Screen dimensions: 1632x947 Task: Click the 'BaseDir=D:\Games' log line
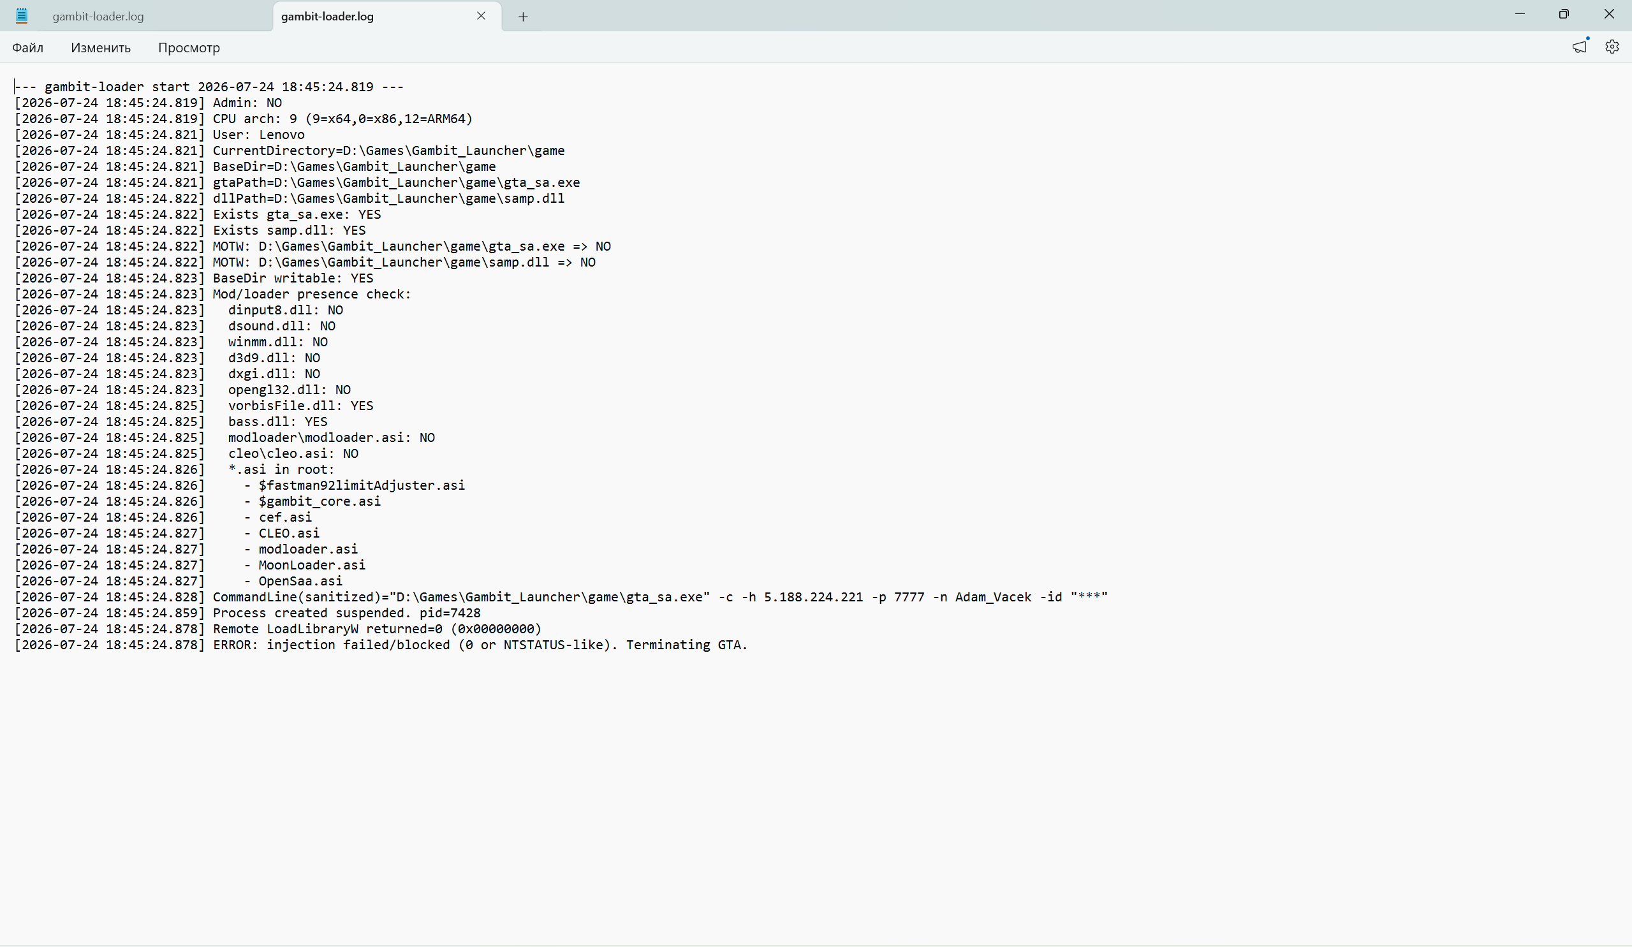click(255, 166)
